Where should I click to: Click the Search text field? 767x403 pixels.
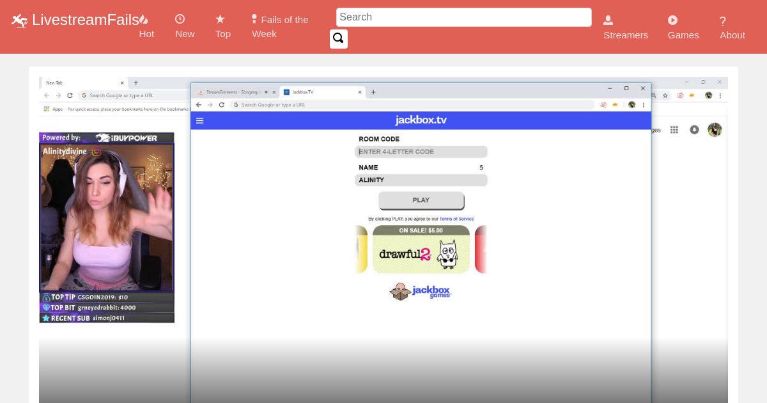pyautogui.click(x=463, y=17)
